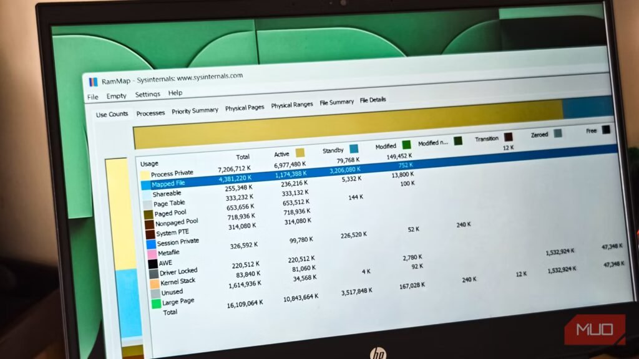The height and width of the screenshot is (359, 639).
Task: Open the Empty menu
Action: point(116,95)
